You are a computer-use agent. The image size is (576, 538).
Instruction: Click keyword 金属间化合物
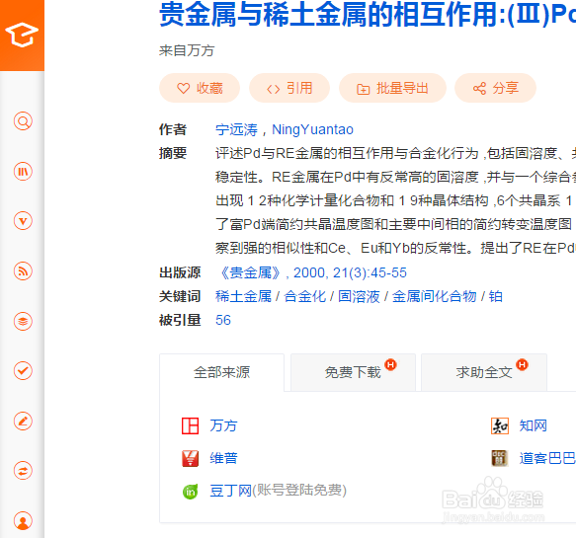coord(434,296)
